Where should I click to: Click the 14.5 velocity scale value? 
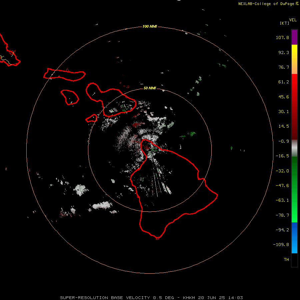pos(284,126)
